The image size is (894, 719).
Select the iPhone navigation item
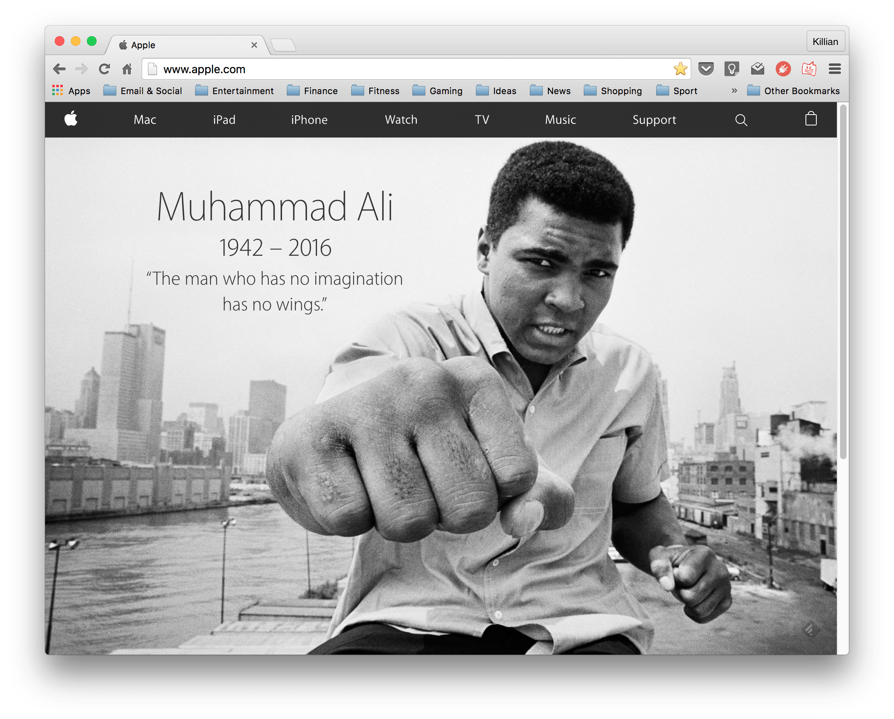tap(309, 120)
